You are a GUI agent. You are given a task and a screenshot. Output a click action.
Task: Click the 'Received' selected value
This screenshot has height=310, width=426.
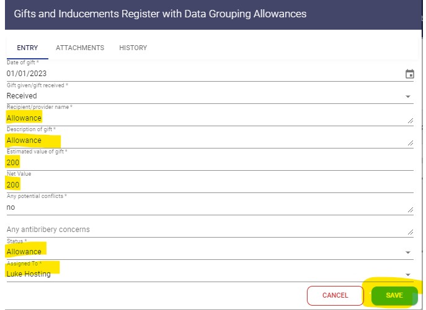tap(22, 96)
